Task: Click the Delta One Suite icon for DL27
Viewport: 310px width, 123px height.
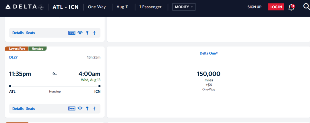Action: point(72,108)
